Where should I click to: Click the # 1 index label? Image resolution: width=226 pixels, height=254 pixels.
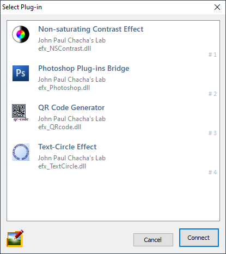[212, 55]
